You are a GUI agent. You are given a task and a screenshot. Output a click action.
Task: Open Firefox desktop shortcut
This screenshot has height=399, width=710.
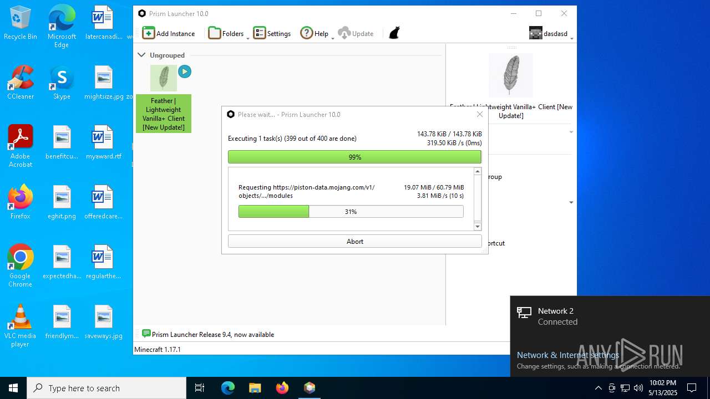(21, 203)
